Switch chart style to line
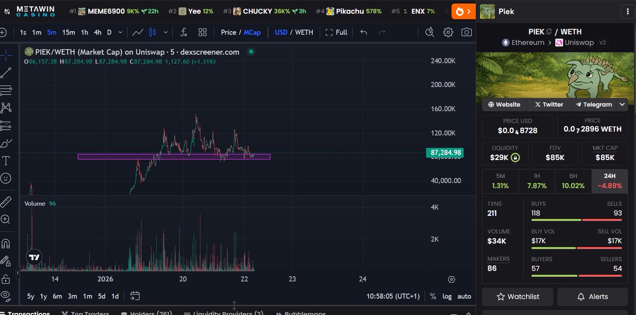This screenshot has width=636, height=315. coord(138,32)
